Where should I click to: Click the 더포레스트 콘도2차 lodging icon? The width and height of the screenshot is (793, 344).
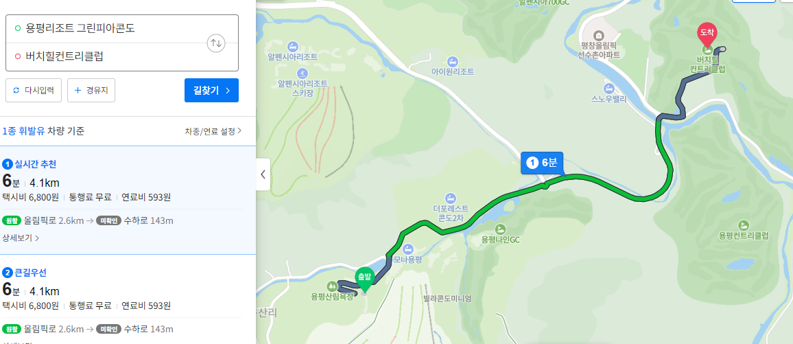tap(451, 197)
